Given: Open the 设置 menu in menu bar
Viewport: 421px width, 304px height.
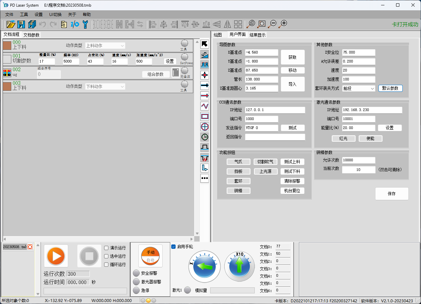Looking at the screenshot, I should pyautogui.click(x=39, y=15).
